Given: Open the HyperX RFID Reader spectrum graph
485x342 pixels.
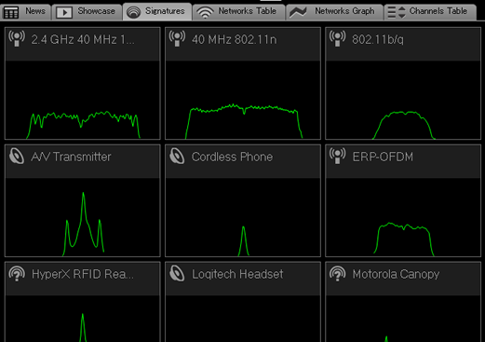Looking at the screenshot, I should (x=83, y=319).
